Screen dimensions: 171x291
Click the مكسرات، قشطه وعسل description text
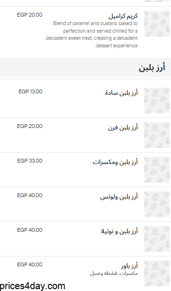(x=114, y=273)
